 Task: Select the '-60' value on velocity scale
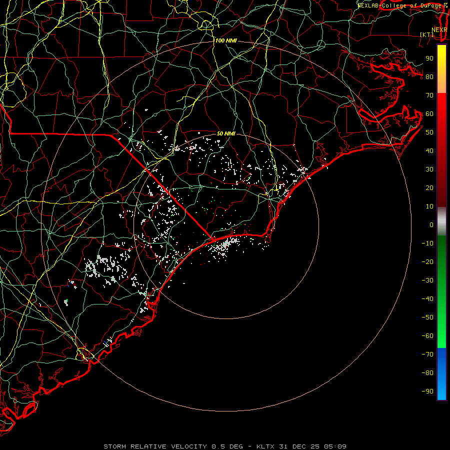coord(427,336)
